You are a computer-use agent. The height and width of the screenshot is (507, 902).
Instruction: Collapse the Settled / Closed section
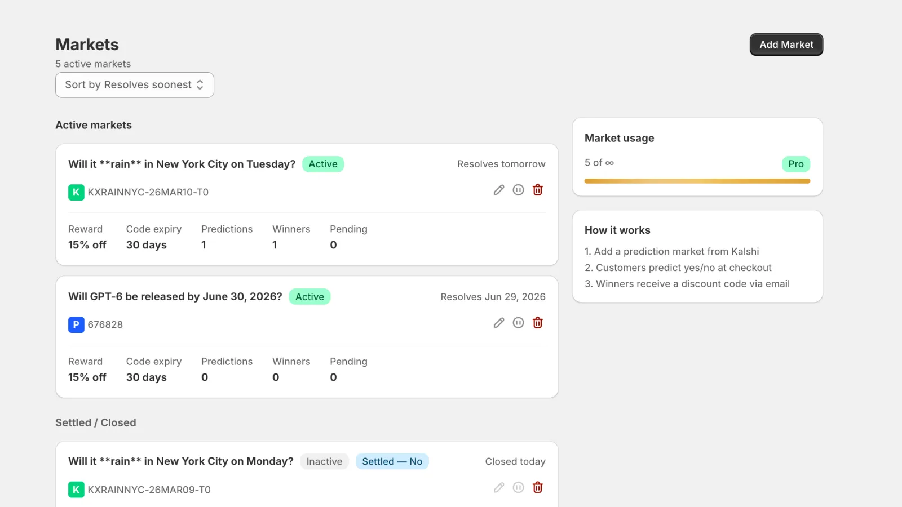point(96,422)
